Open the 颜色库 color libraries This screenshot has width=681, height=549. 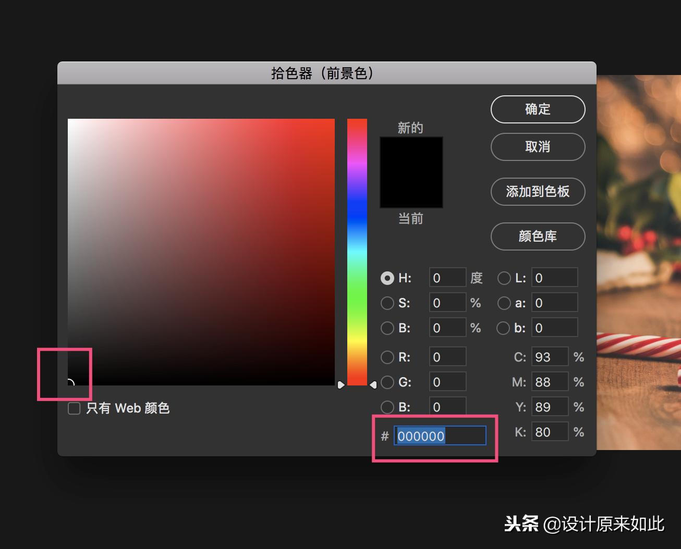coord(538,236)
